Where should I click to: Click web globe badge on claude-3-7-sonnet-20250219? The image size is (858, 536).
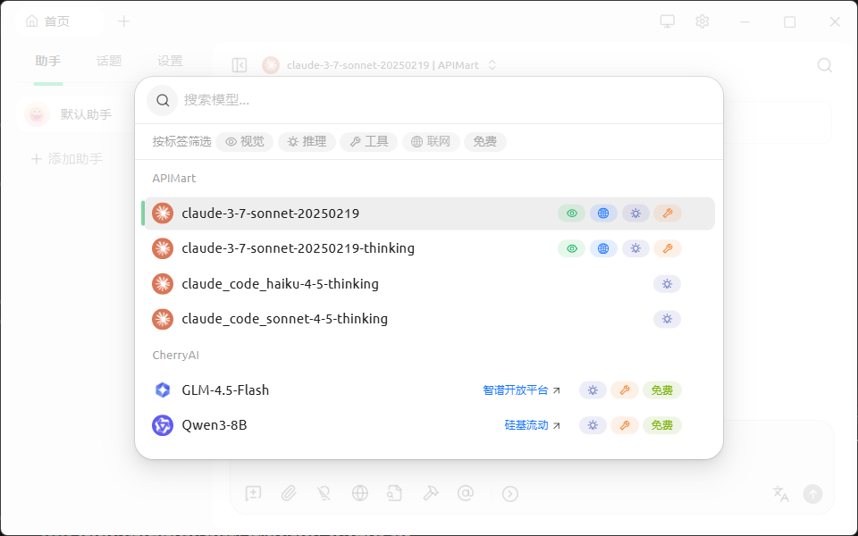pos(603,214)
